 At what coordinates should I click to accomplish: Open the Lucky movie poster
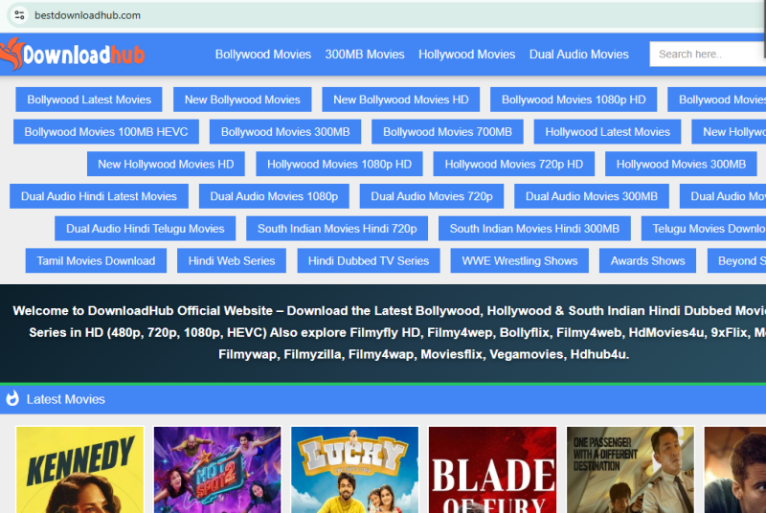click(354, 470)
